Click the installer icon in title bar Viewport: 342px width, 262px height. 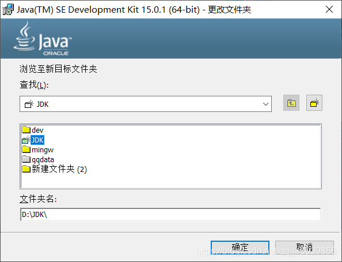[7, 10]
